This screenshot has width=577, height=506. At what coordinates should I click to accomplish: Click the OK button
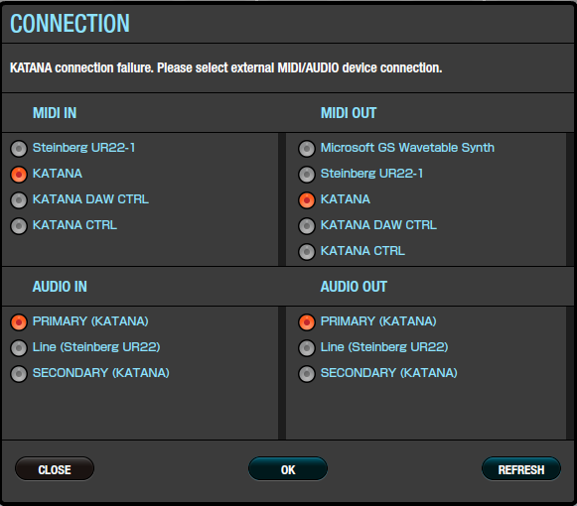click(x=288, y=469)
